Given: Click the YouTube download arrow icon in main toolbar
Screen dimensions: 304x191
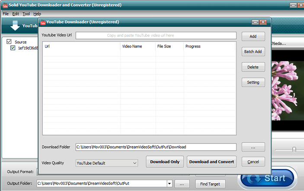Looking at the screenshot, I should (15, 26).
